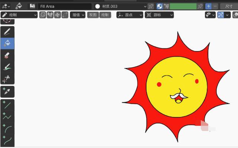Toggle the green color strip pin
The width and height of the screenshot is (238, 148).
click(x=200, y=6)
